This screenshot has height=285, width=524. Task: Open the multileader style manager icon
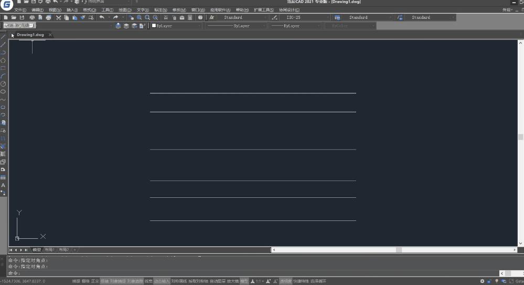(x=400, y=17)
